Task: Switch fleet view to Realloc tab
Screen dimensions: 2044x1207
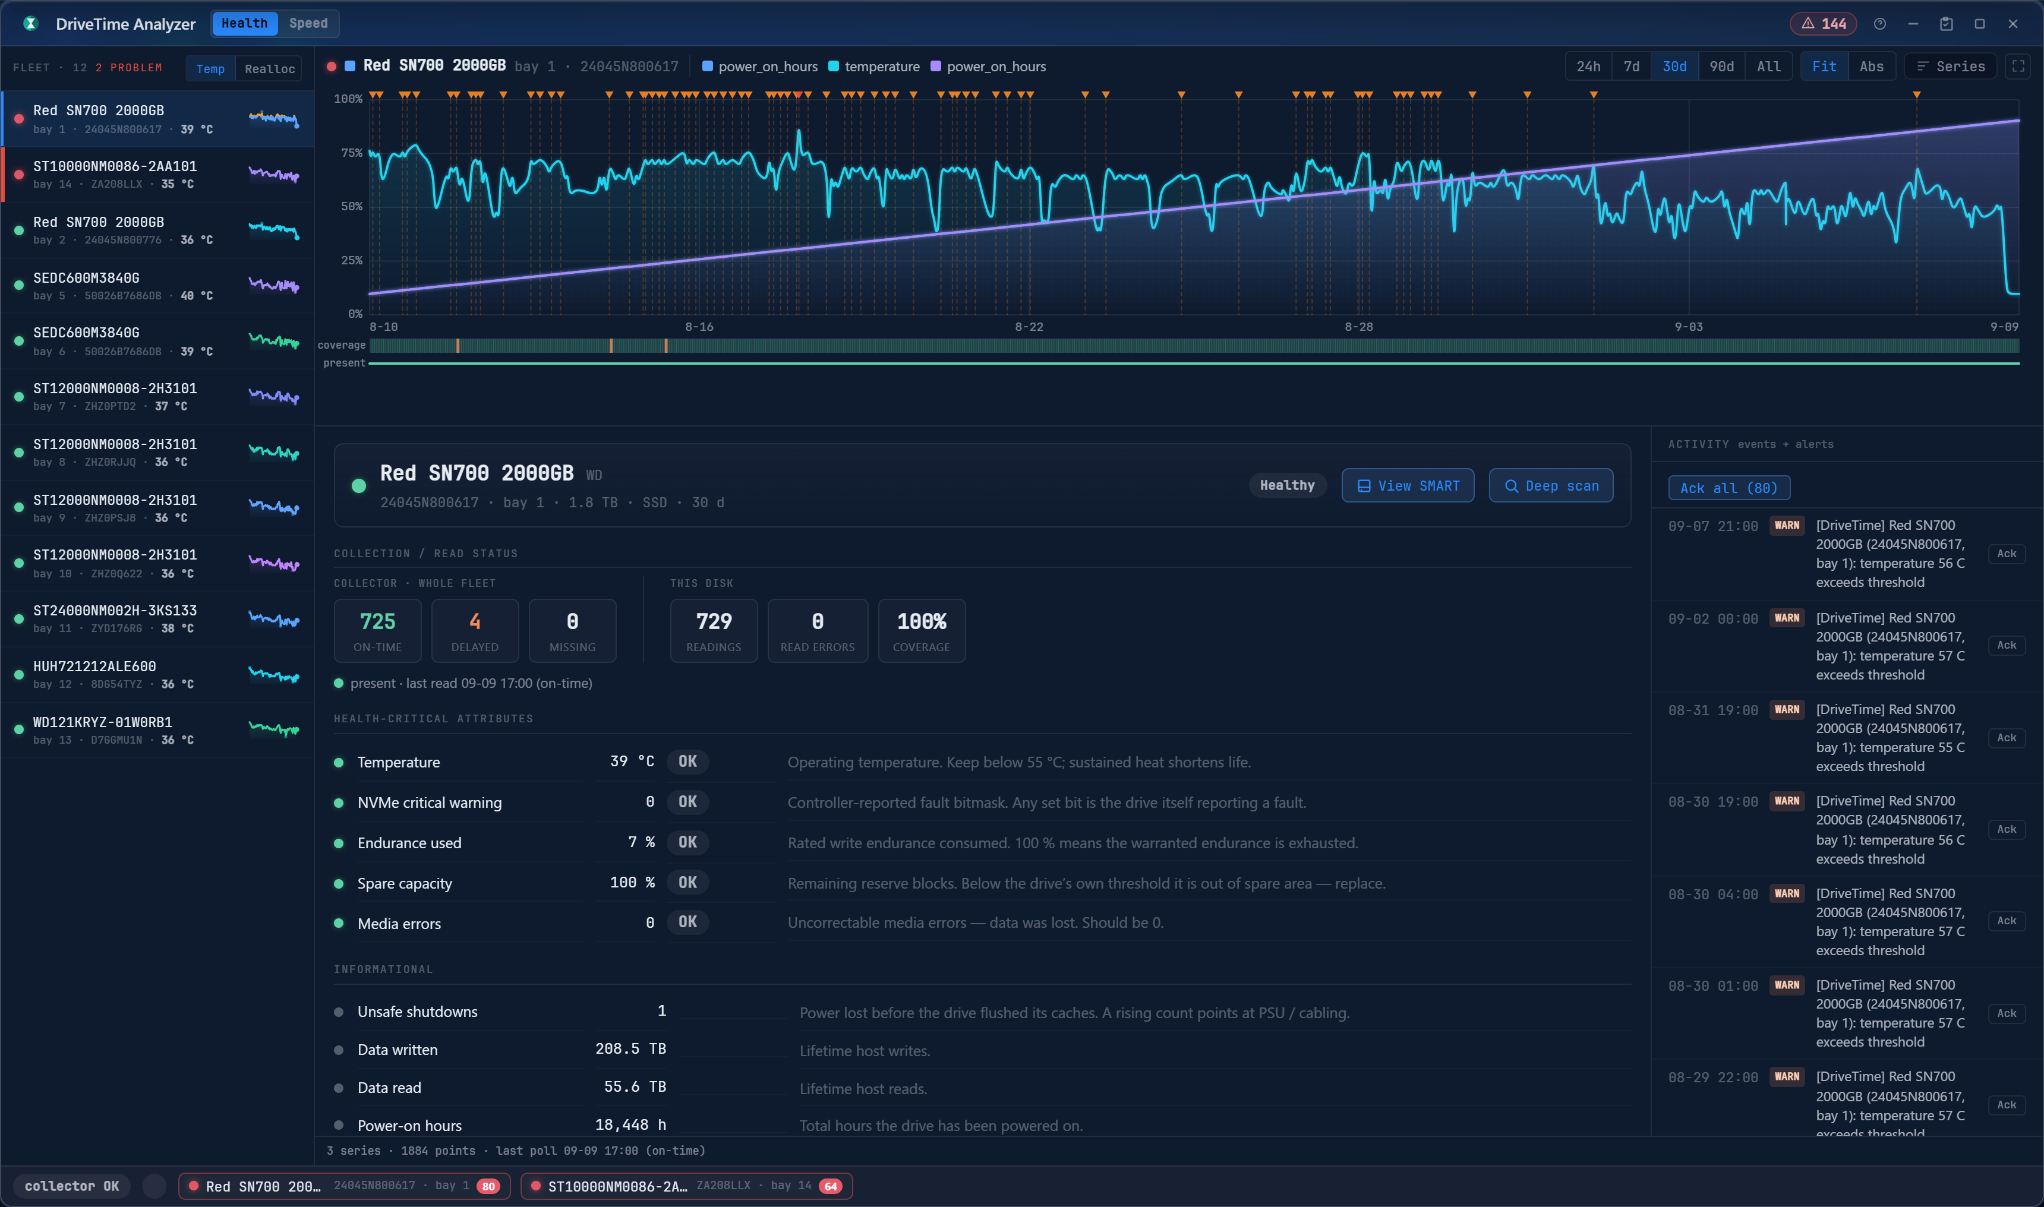Action: click(269, 69)
